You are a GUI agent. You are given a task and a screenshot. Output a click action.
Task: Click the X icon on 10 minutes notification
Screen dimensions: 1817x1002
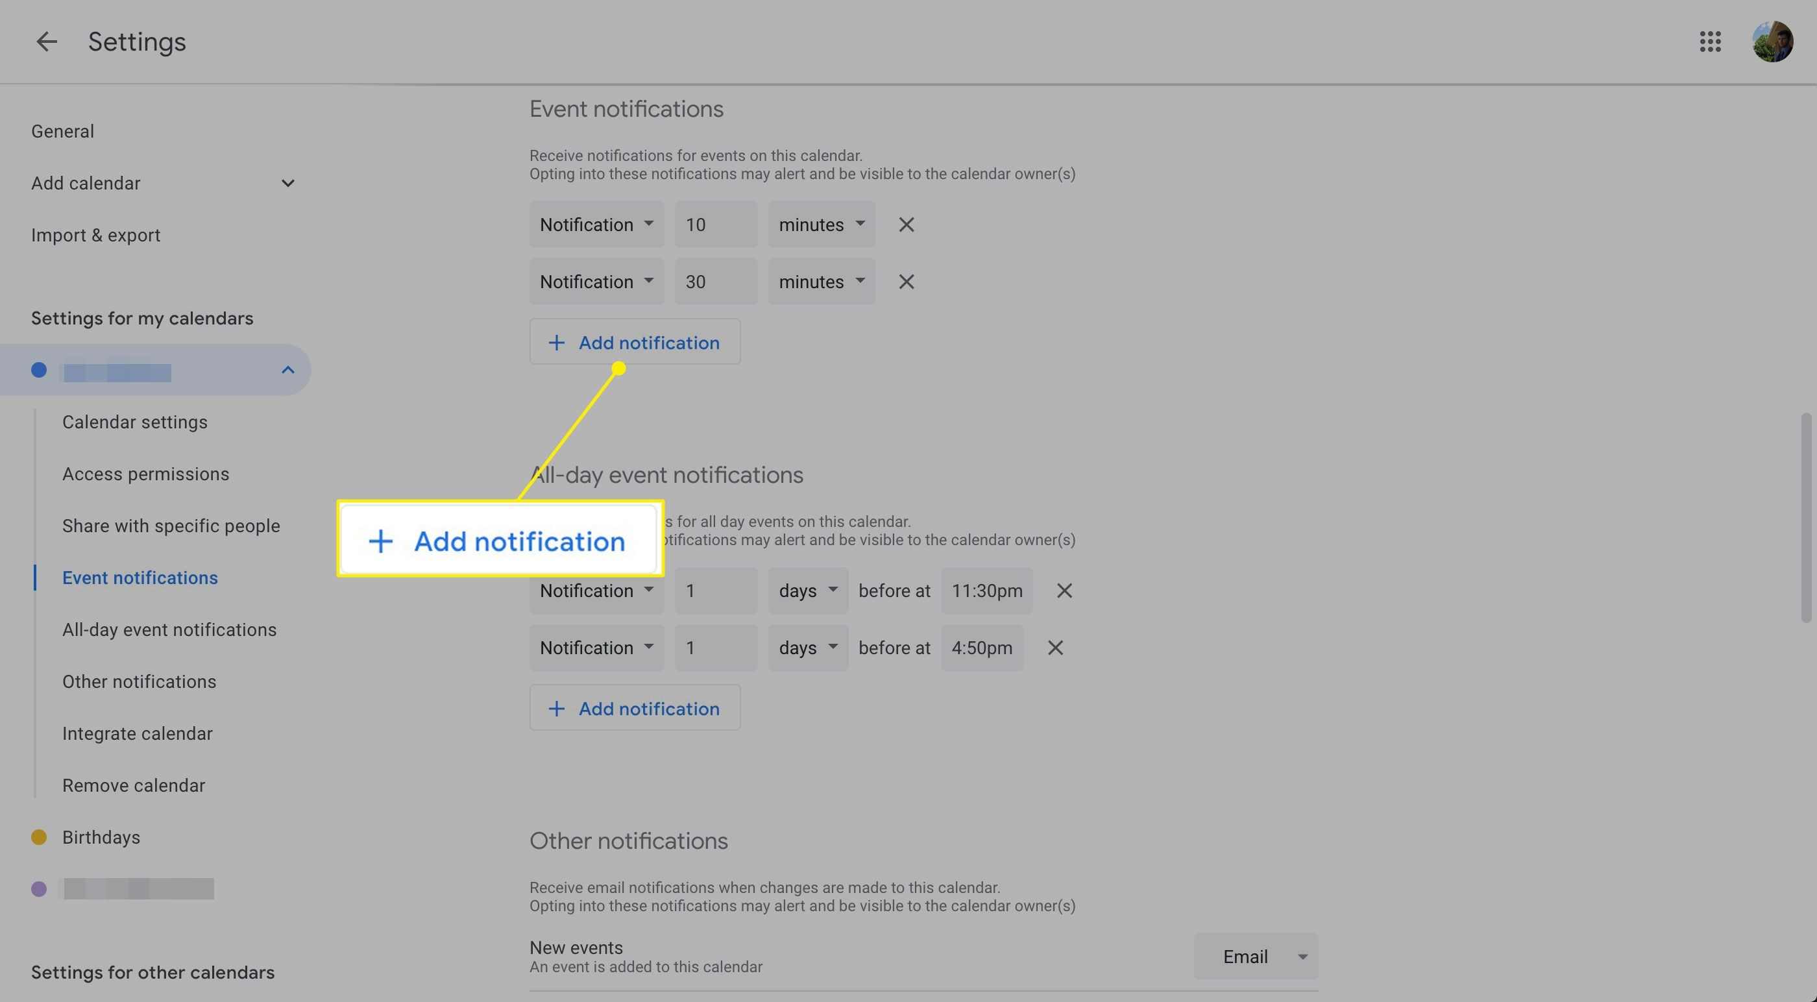905,225
